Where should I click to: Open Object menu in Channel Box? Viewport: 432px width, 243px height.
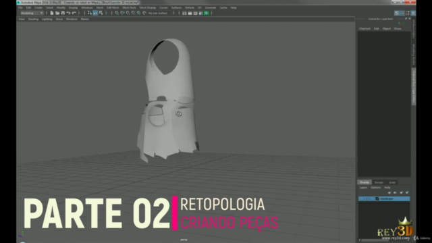[x=387, y=28]
